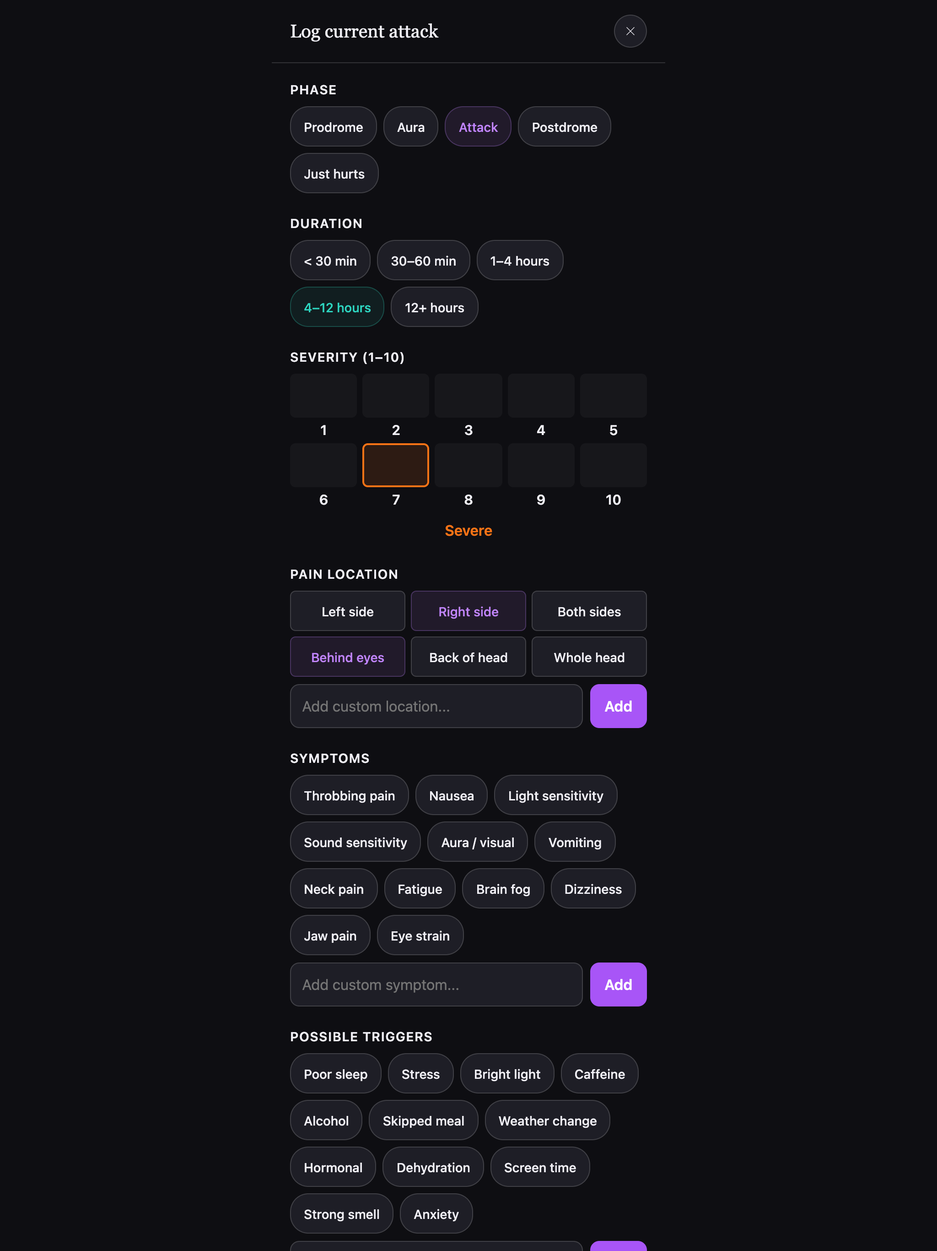Select severity level 9 box

tap(541, 465)
